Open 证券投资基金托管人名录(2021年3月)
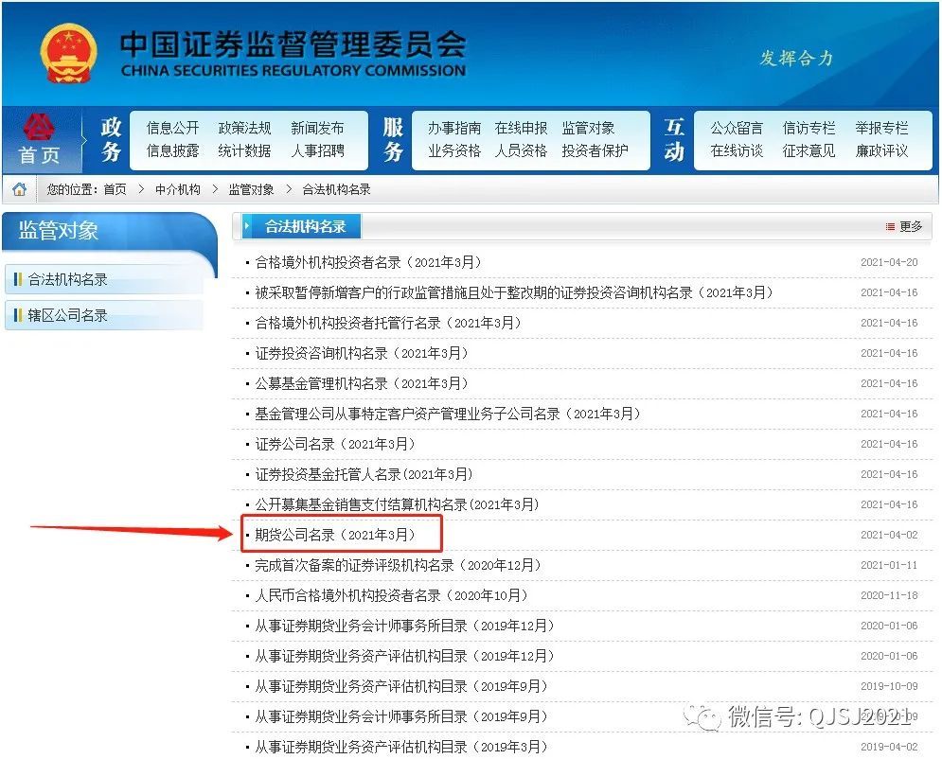This screenshot has width=942, height=759. (364, 474)
